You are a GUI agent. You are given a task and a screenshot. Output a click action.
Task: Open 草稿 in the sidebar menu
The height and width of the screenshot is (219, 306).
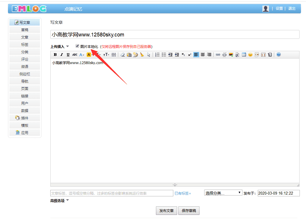point(25,30)
